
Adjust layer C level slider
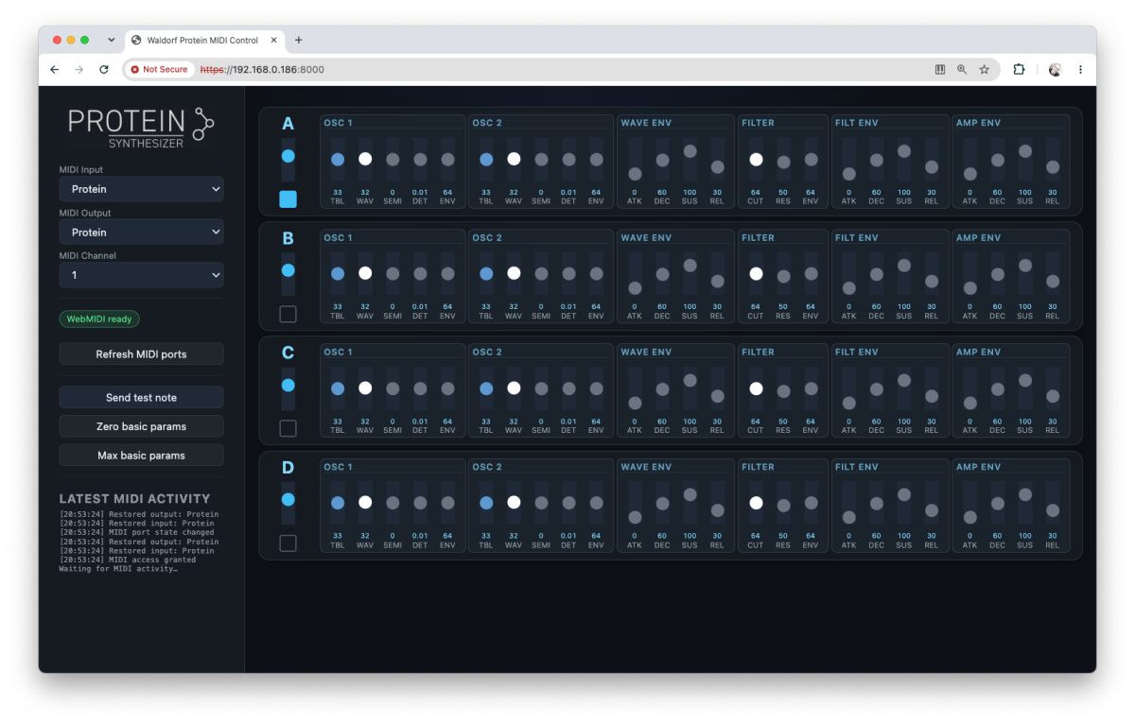point(288,388)
